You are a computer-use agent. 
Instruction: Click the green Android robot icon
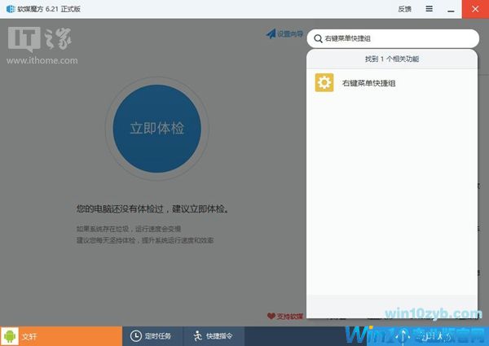tap(10, 335)
